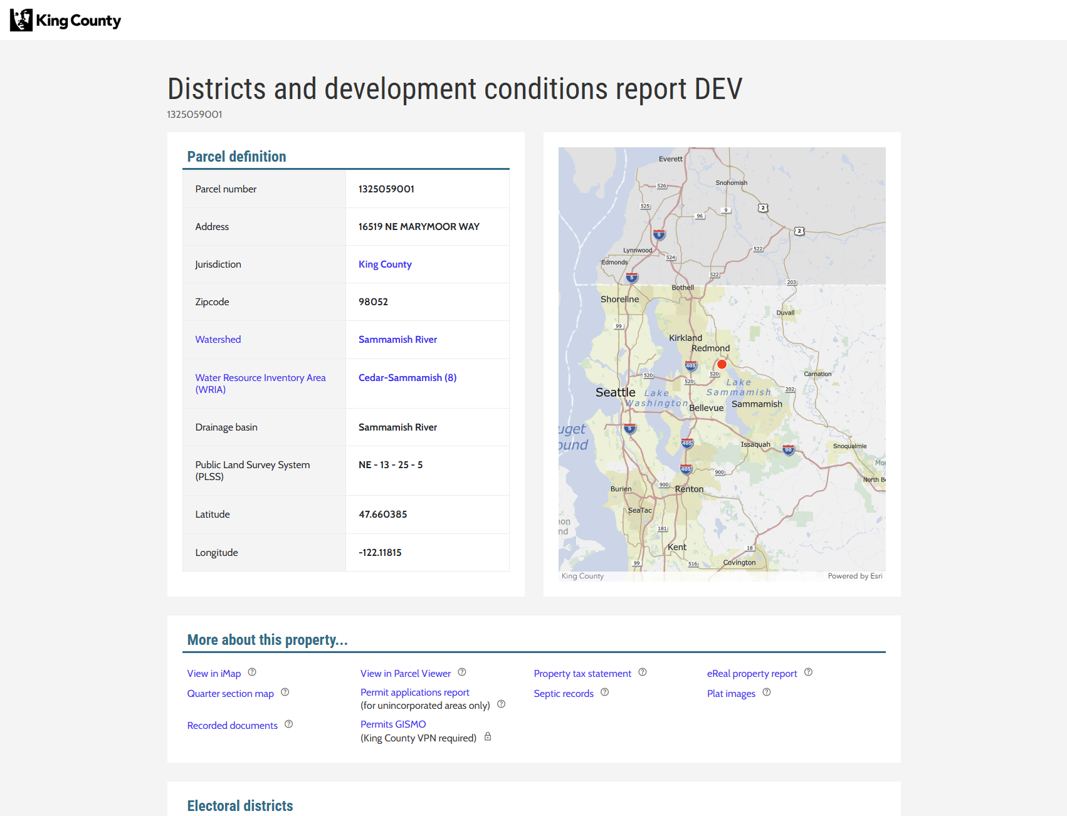Open the Cedar-Sammamish (8) WRIA link
Image resolution: width=1067 pixels, height=816 pixels.
pos(407,377)
